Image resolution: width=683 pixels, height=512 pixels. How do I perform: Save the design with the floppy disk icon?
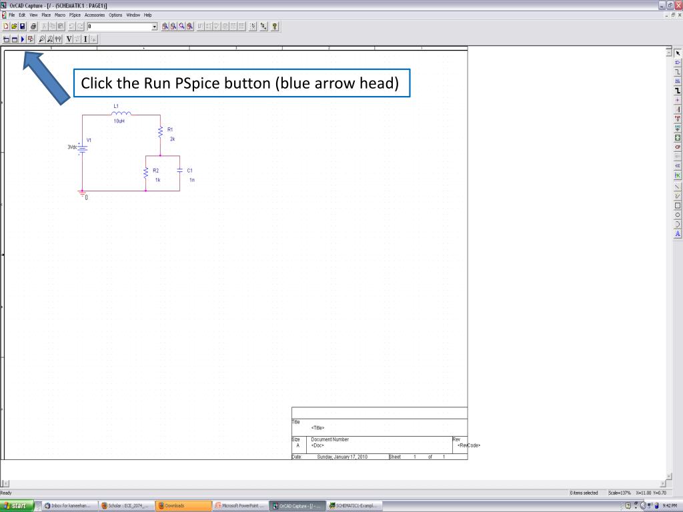pyautogui.click(x=23, y=27)
